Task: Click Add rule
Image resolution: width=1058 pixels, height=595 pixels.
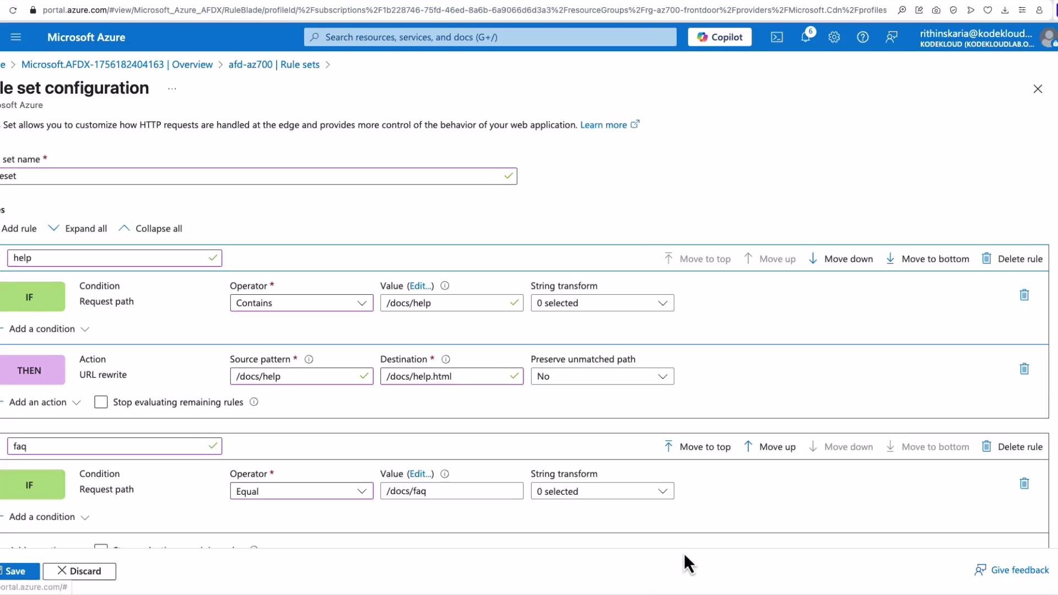Action: pyautogui.click(x=18, y=229)
